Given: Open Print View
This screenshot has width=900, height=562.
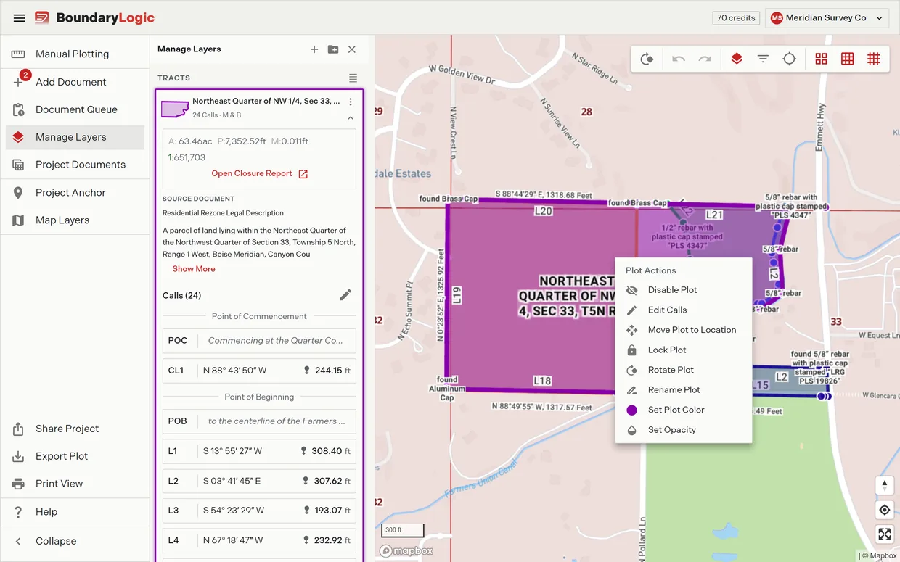Looking at the screenshot, I should [75, 484].
